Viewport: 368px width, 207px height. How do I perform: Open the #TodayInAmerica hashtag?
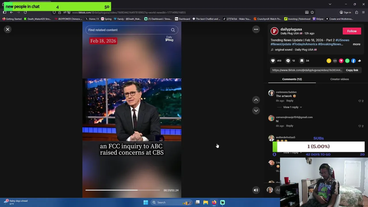(x=304, y=44)
